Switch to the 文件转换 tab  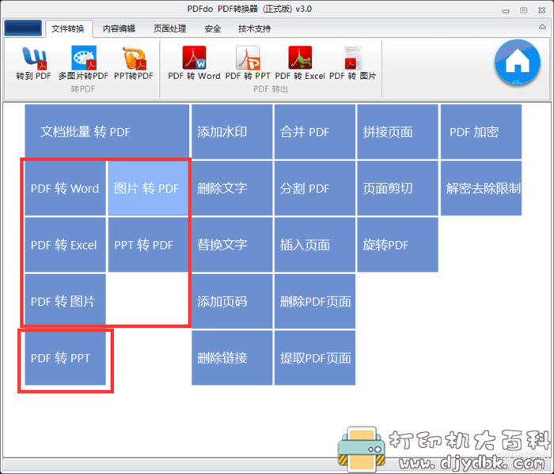tap(68, 28)
